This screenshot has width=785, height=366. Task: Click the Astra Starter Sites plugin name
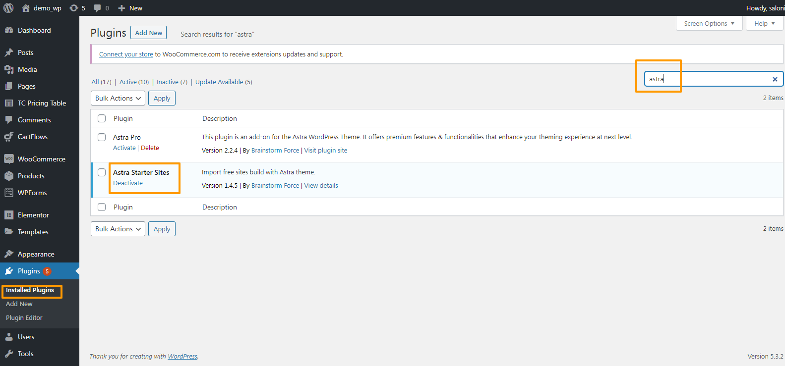pyautogui.click(x=141, y=172)
